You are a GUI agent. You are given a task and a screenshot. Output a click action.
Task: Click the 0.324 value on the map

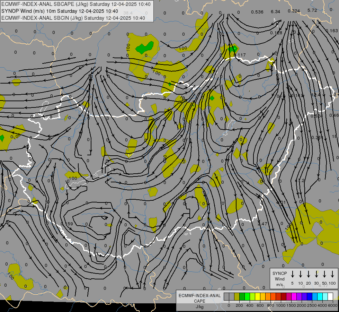click(x=294, y=11)
